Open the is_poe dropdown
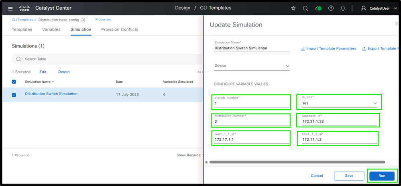Image resolution: width=401 pixels, height=186 pixels. (x=339, y=103)
